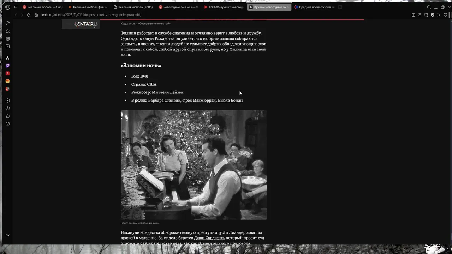Click the text 'Страна: США'
452x254 pixels.
coord(144,84)
